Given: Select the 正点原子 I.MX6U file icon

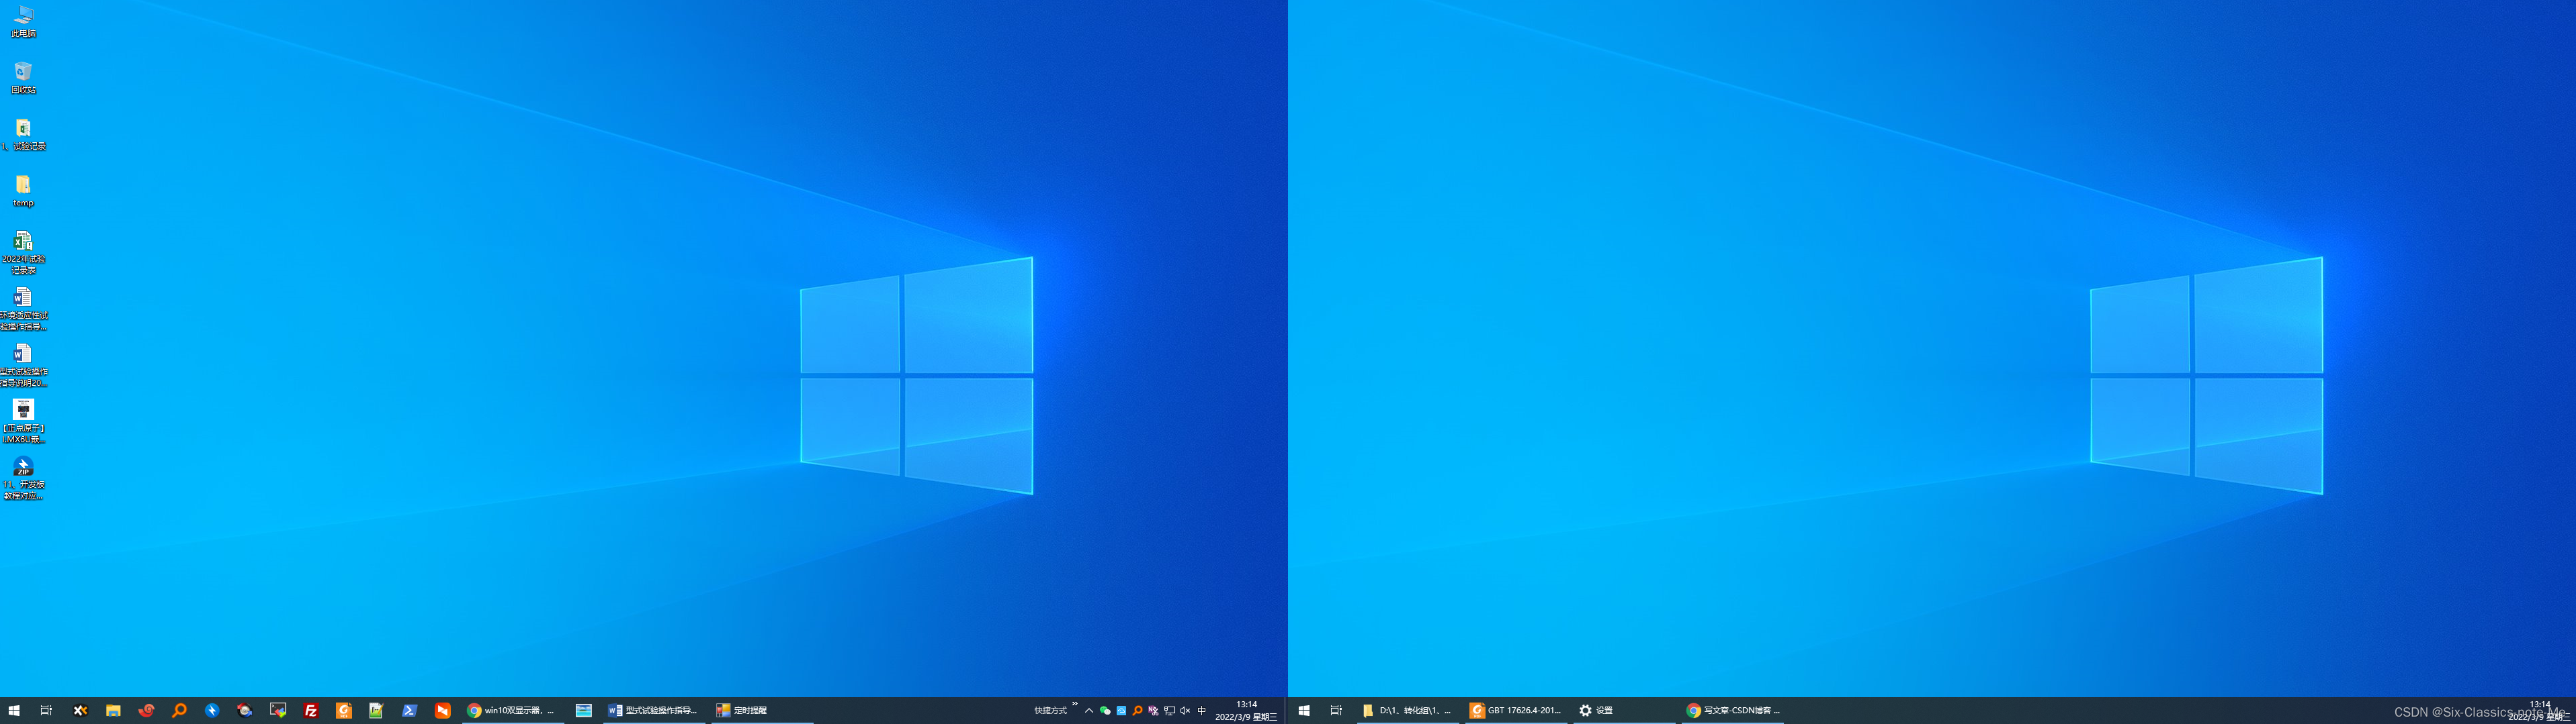Looking at the screenshot, I should pos(23,421).
